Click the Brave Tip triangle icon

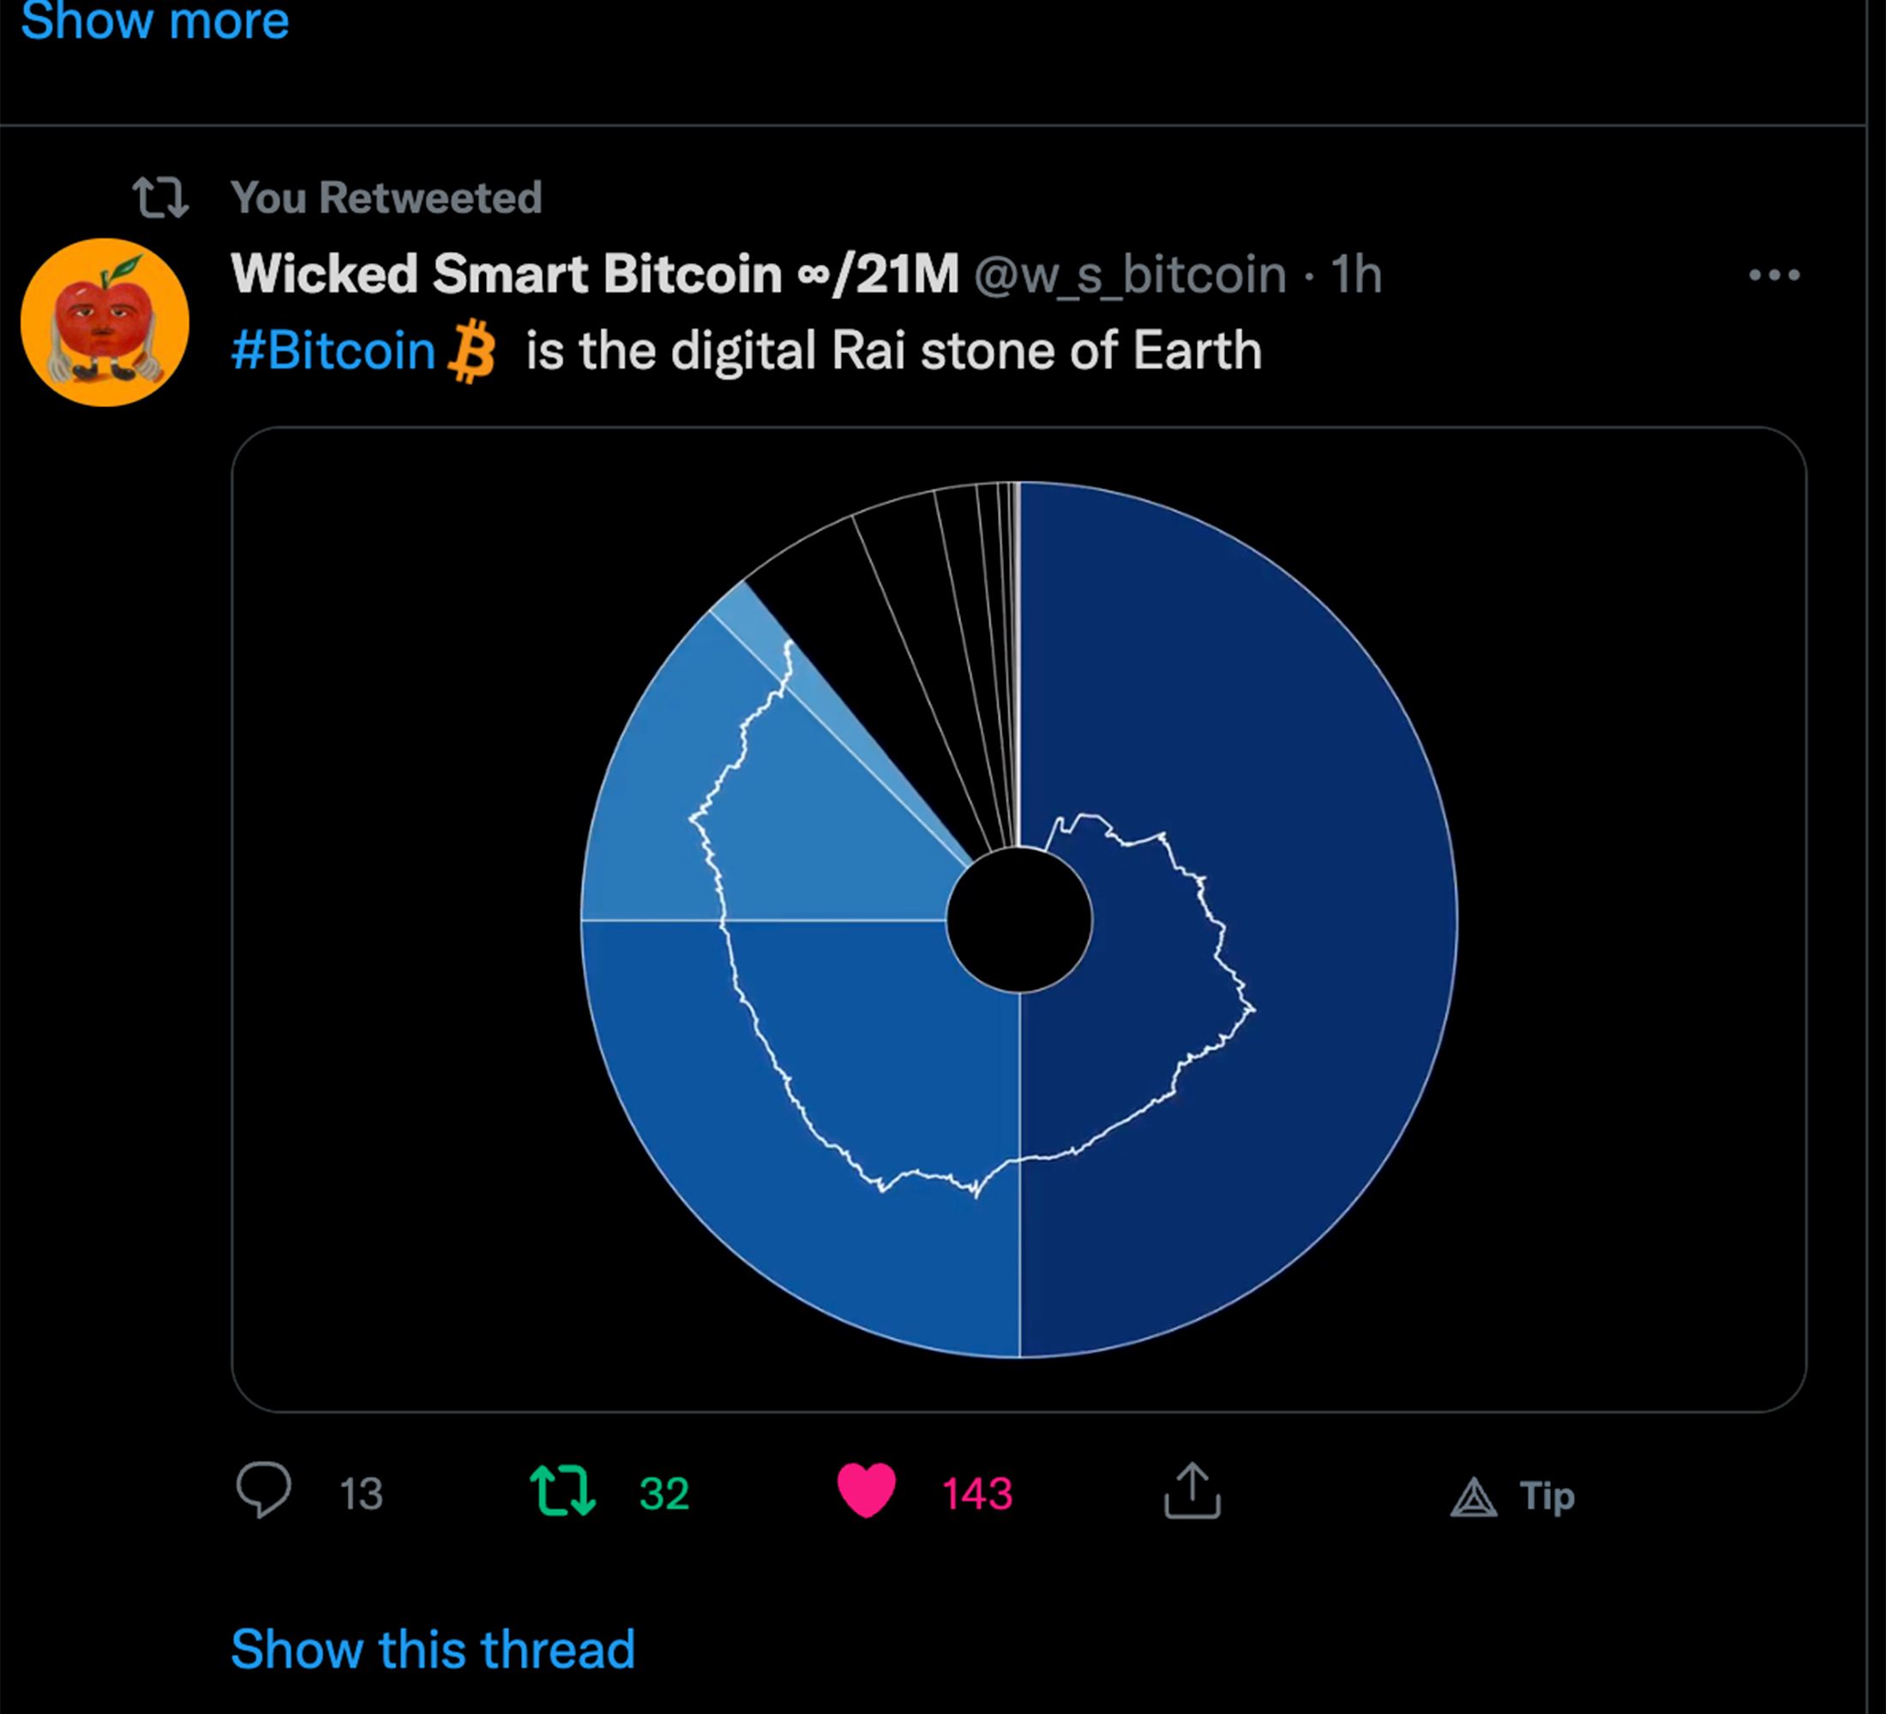pyautogui.click(x=1474, y=1496)
